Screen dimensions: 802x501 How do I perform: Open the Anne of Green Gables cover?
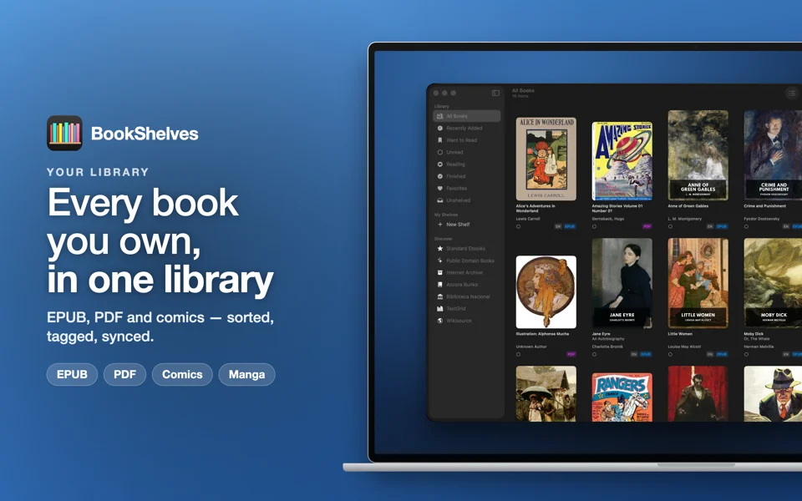tap(698, 155)
